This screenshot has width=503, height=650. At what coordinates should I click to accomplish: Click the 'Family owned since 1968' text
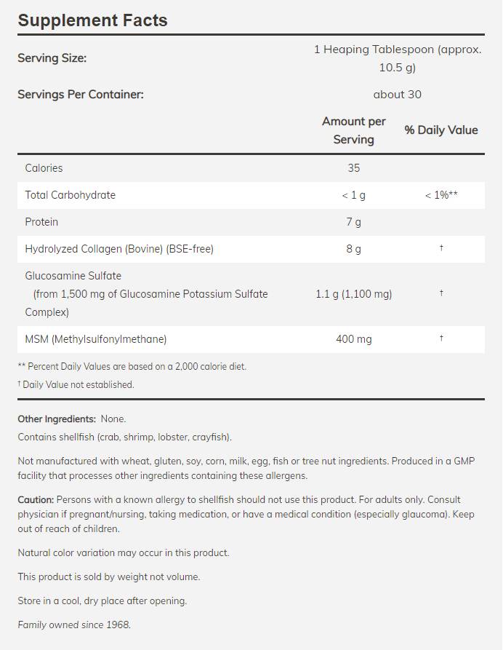point(74,625)
